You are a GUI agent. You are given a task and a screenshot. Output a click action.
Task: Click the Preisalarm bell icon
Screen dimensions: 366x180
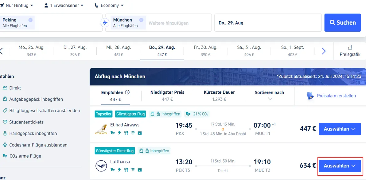pyautogui.click(x=310, y=96)
